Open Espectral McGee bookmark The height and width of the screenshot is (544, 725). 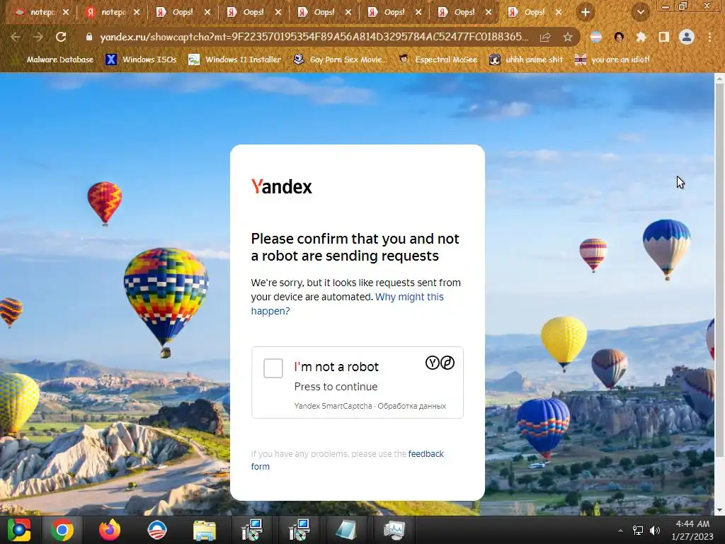point(438,59)
